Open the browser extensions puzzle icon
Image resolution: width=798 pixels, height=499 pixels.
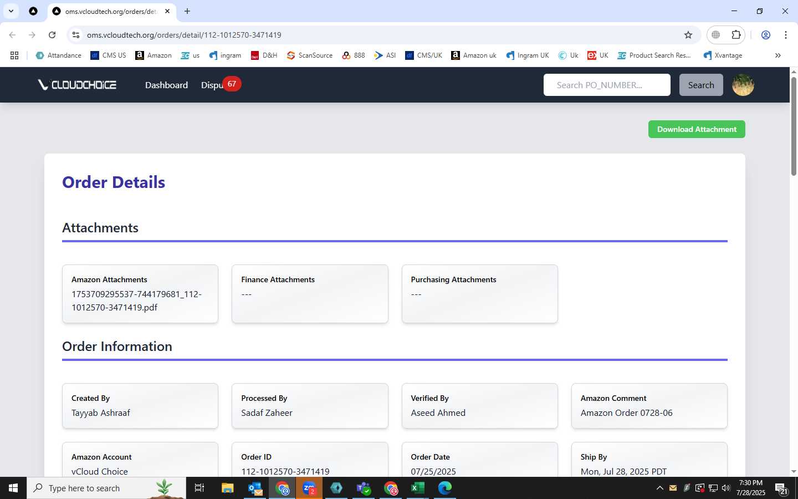(736, 35)
